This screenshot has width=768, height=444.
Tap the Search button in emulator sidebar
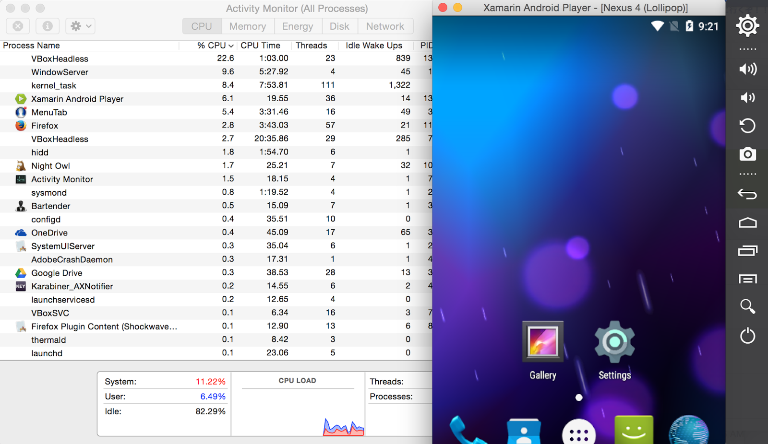[x=747, y=306]
